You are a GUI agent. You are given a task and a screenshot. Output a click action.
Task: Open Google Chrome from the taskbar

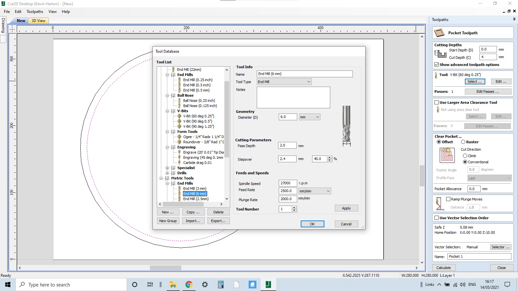pyautogui.click(x=189, y=285)
